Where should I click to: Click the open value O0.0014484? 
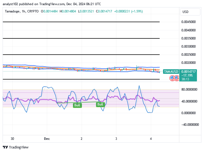pos(49,11)
